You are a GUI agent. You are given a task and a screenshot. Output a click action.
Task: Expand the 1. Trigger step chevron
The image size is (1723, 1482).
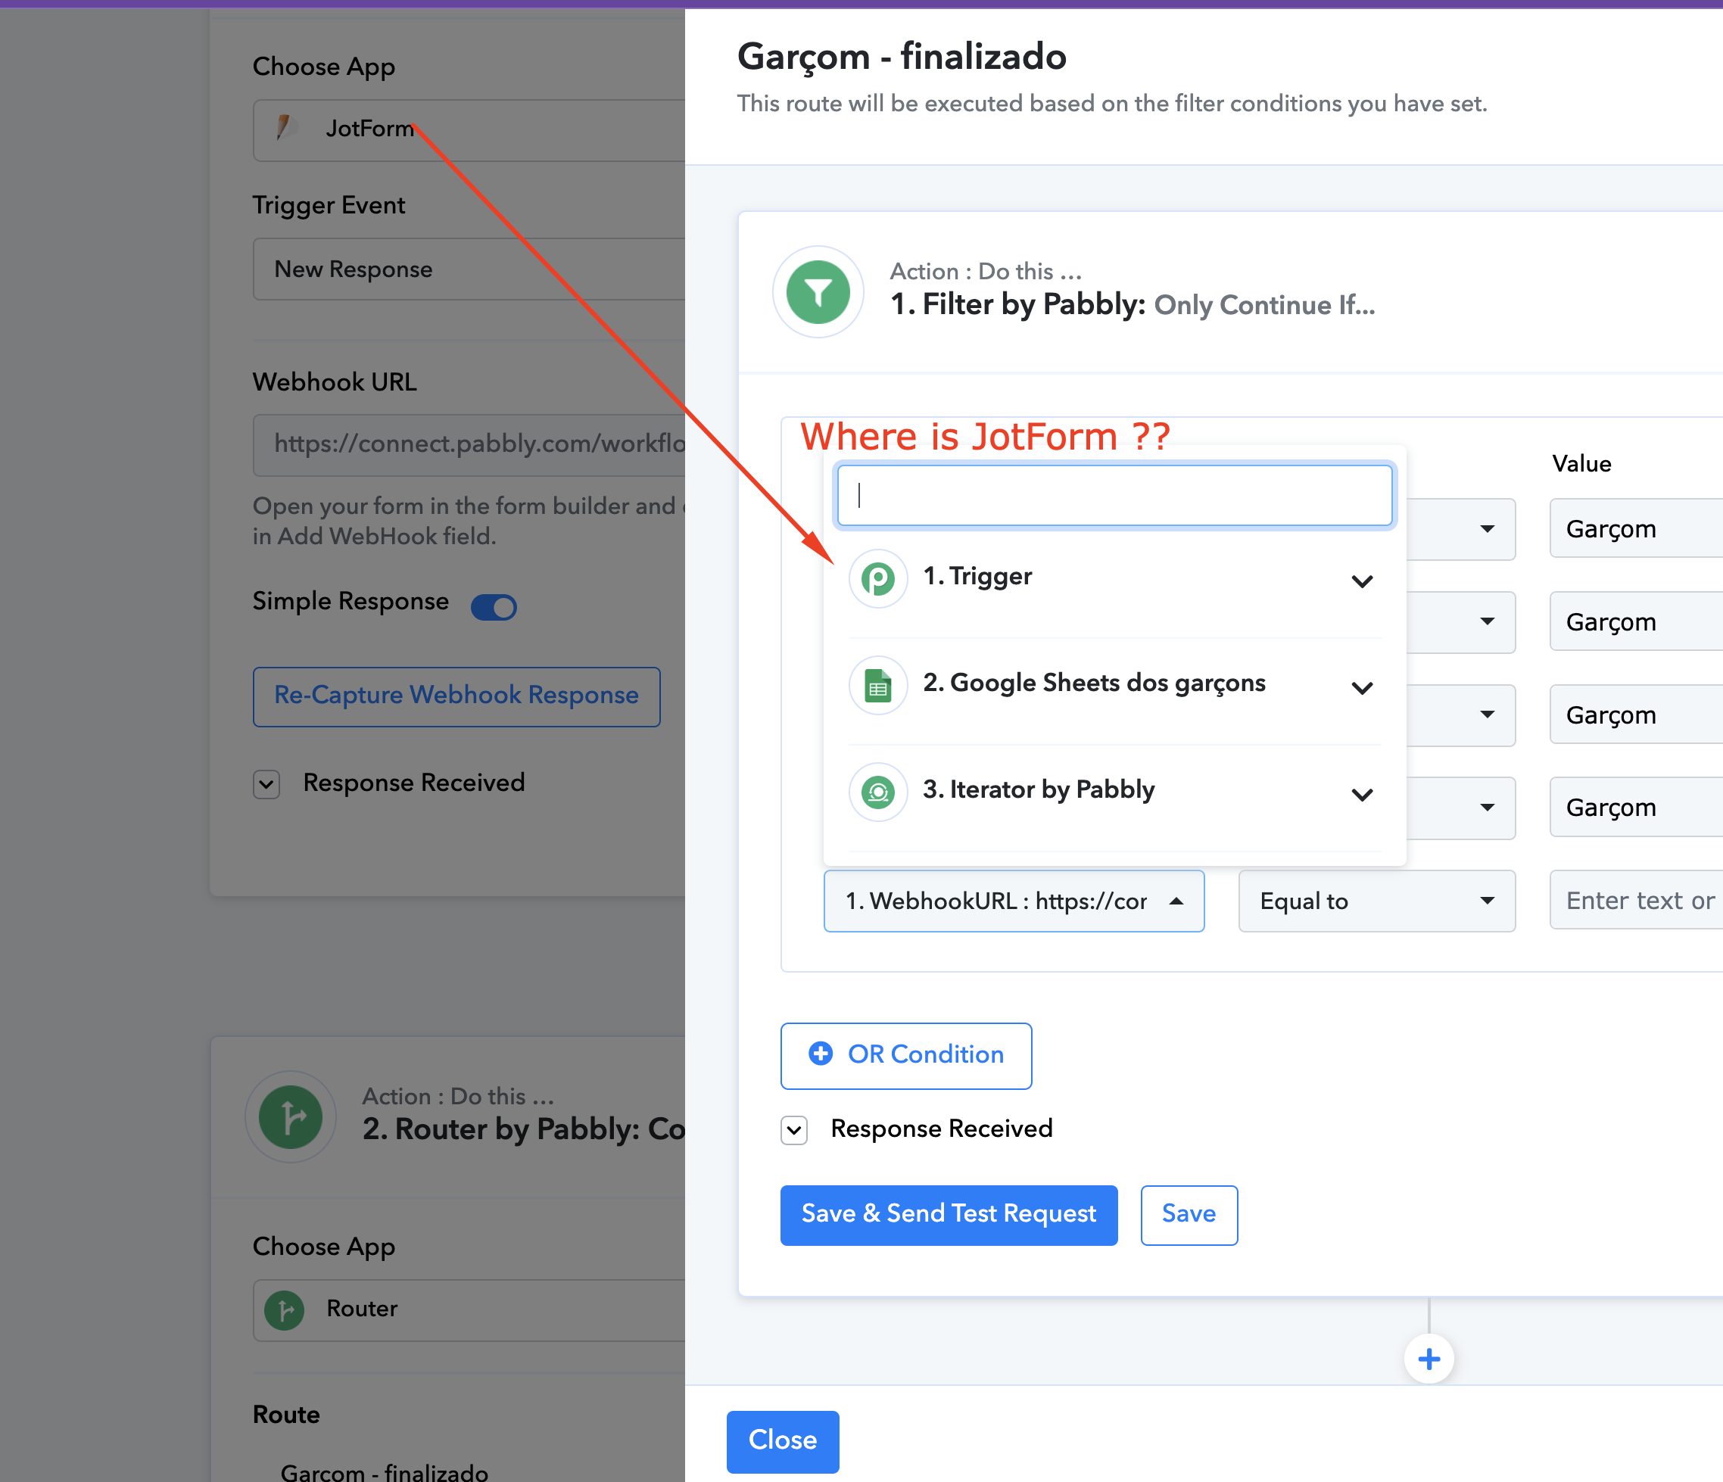coord(1362,581)
